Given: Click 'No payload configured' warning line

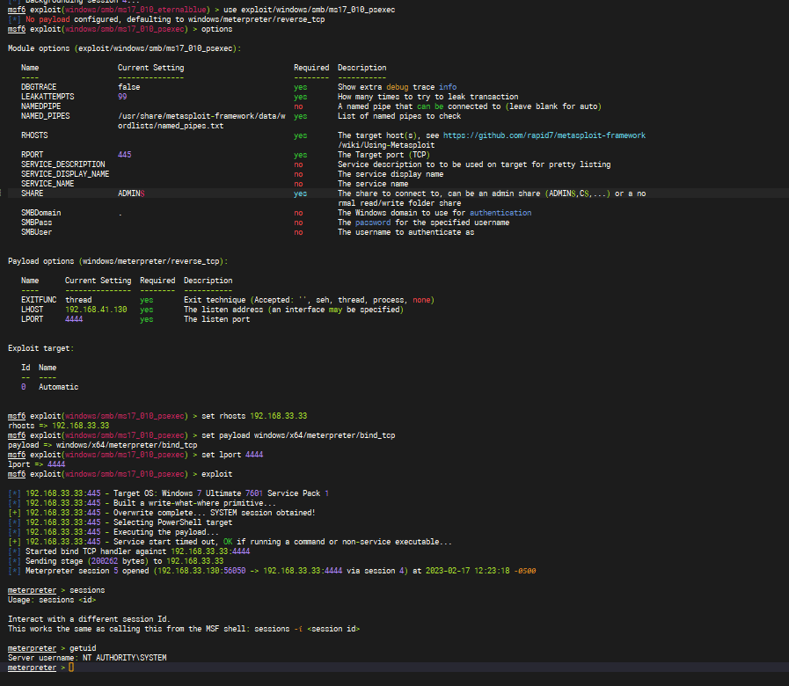Looking at the screenshot, I should [166, 19].
